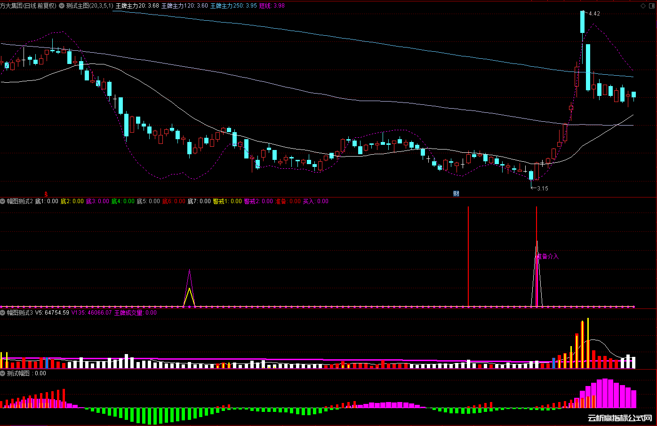Click the 财 info marker below chart
Viewport: 657px width, 426px height.
pyautogui.click(x=456, y=194)
